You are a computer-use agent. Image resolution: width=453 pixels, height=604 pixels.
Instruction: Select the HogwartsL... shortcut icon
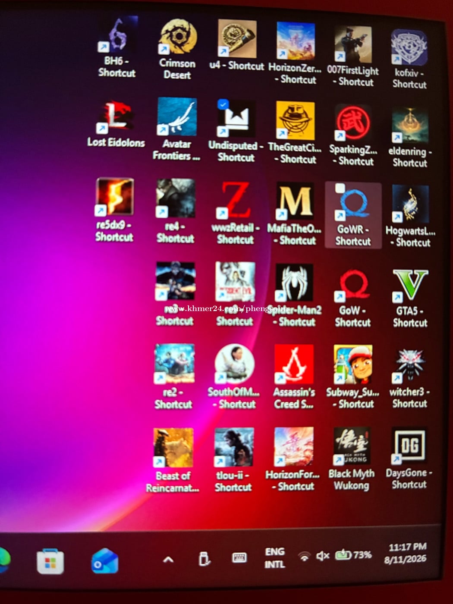click(410, 204)
